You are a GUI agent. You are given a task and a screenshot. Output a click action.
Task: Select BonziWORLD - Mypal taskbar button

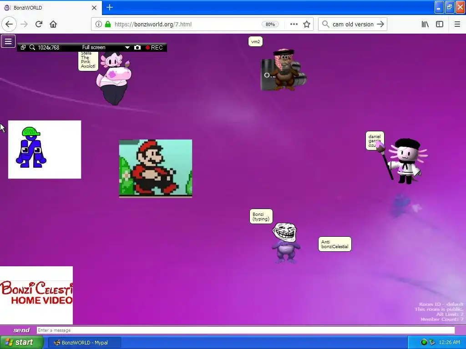tap(84, 343)
